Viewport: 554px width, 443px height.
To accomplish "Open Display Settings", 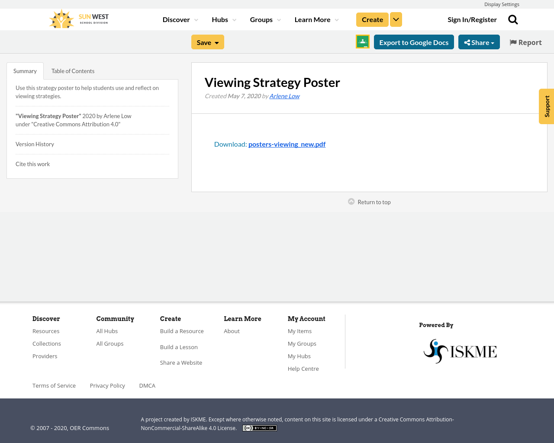I will [x=502, y=4].
